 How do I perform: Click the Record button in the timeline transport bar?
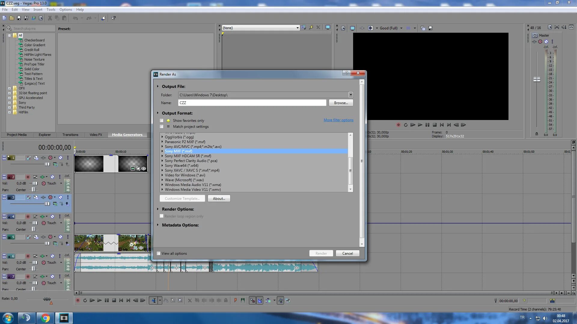78,300
